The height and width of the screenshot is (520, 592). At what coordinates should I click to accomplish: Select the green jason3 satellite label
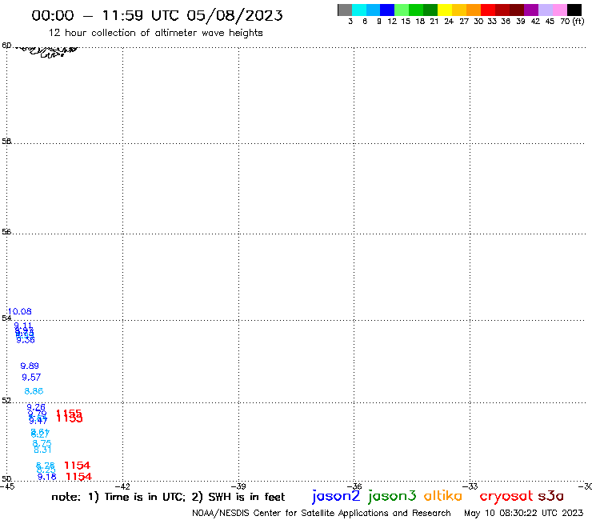[x=392, y=496]
